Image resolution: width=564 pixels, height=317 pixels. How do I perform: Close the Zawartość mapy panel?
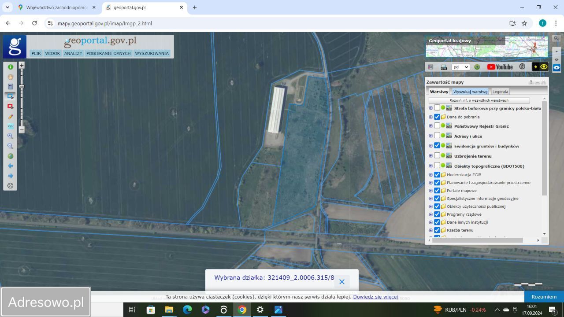543,82
